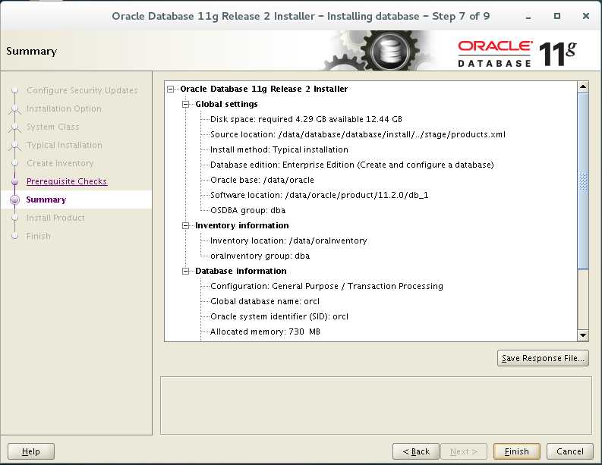Select Allocated memory: 730 MB row

coord(265,331)
